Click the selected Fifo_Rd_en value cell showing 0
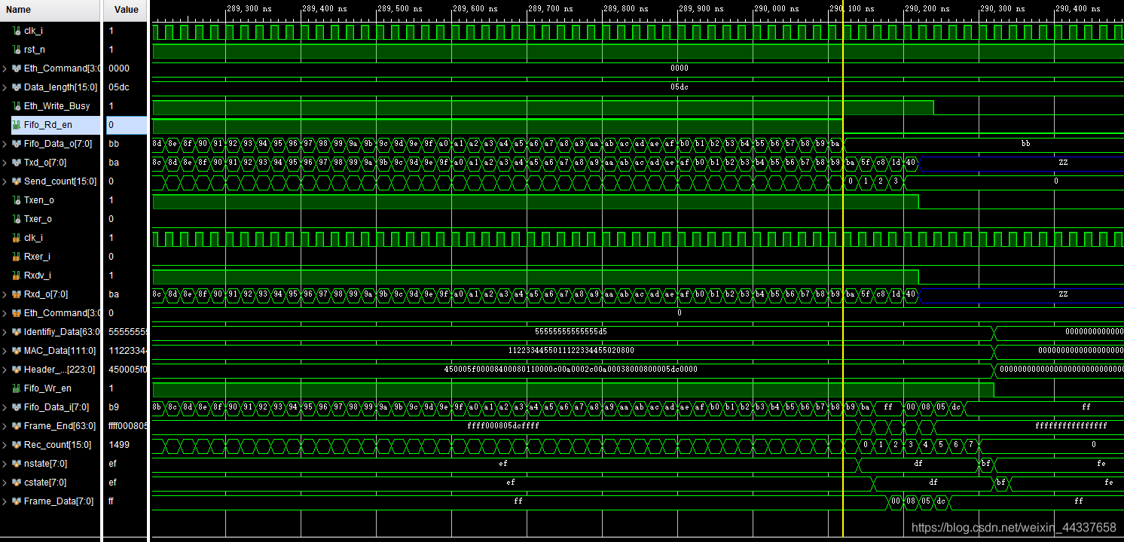Image resolution: width=1124 pixels, height=542 pixels. (x=126, y=125)
